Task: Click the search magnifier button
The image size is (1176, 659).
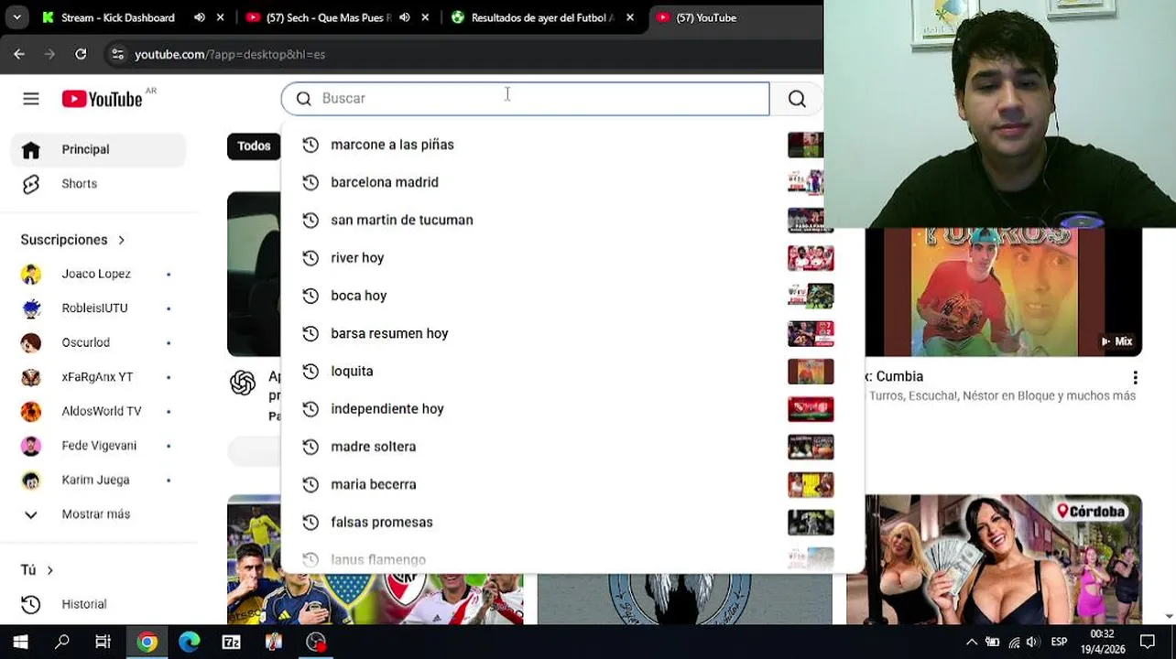Action: pyautogui.click(x=797, y=99)
